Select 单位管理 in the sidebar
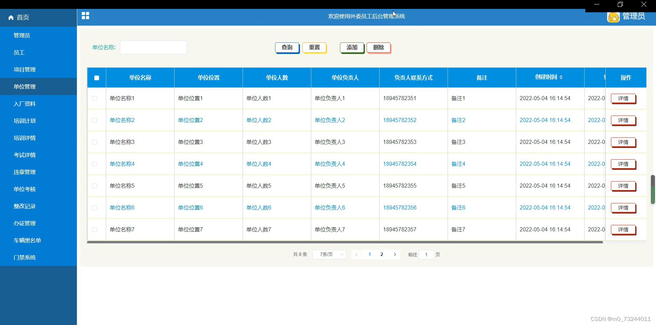The image size is (656, 325). pyautogui.click(x=38, y=86)
